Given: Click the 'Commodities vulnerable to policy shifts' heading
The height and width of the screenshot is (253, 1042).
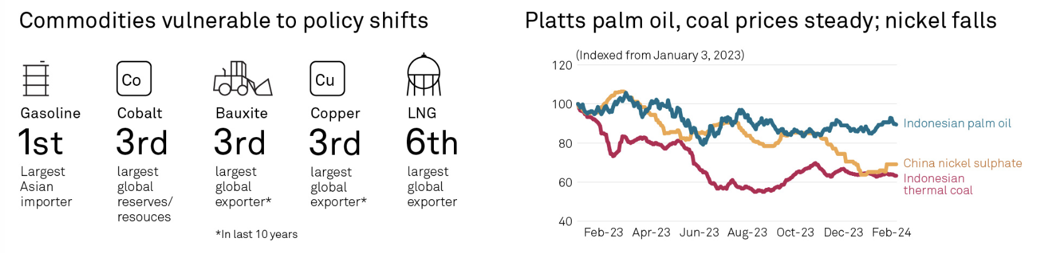Looking at the screenshot, I should point(224,21).
